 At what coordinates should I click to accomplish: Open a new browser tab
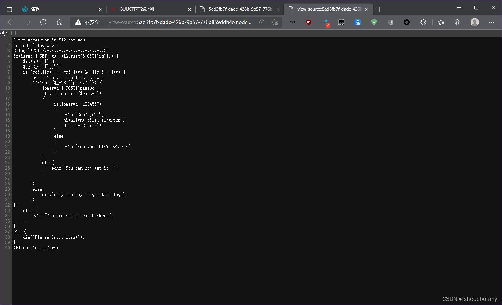pos(379,9)
